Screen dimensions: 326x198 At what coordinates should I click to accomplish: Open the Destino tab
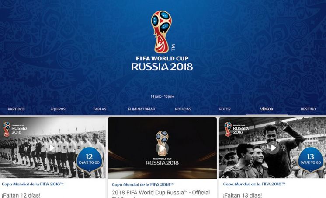click(x=308, y=109)
